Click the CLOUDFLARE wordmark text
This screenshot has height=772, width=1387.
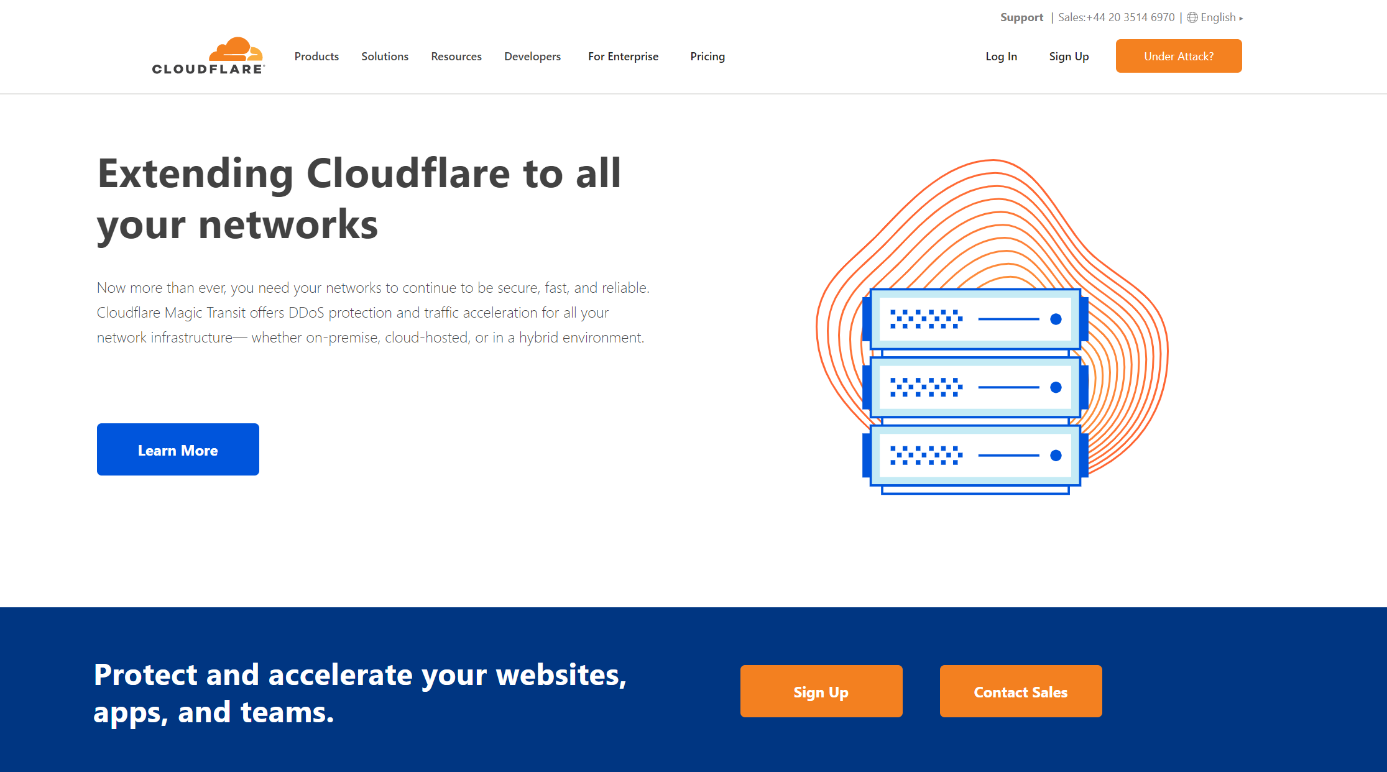pos(208,69)
